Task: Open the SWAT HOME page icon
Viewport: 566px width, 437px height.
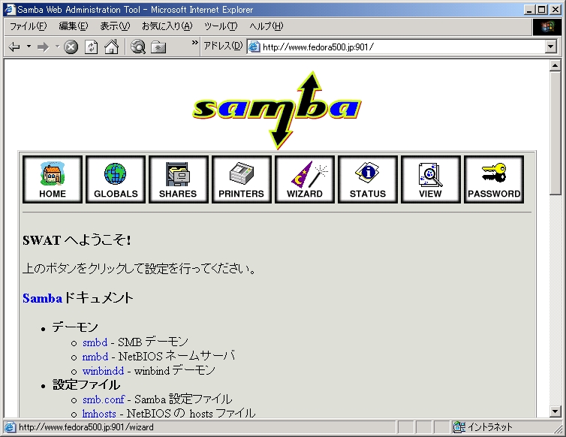Action: pyautogui.click(x=53, y=179)
